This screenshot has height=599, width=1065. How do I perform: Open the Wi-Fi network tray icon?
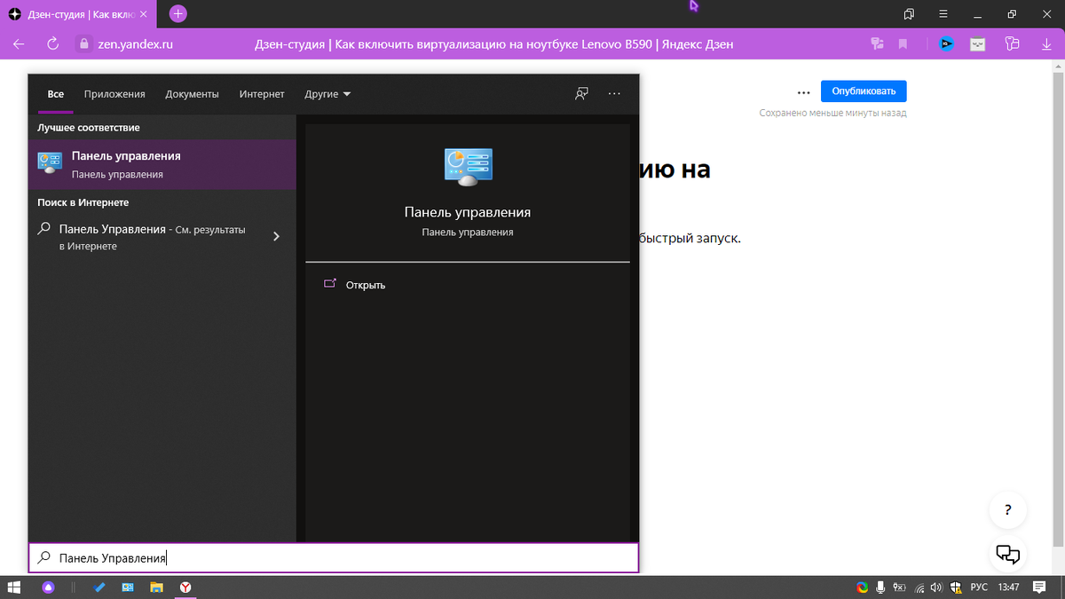point(918,587)
